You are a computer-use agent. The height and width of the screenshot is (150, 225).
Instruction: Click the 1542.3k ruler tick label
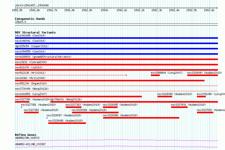click(x=157, y=10)
